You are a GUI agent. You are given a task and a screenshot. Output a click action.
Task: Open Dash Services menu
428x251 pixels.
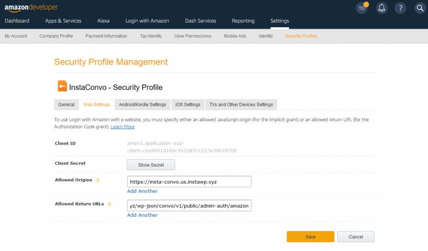pos(201,21)
